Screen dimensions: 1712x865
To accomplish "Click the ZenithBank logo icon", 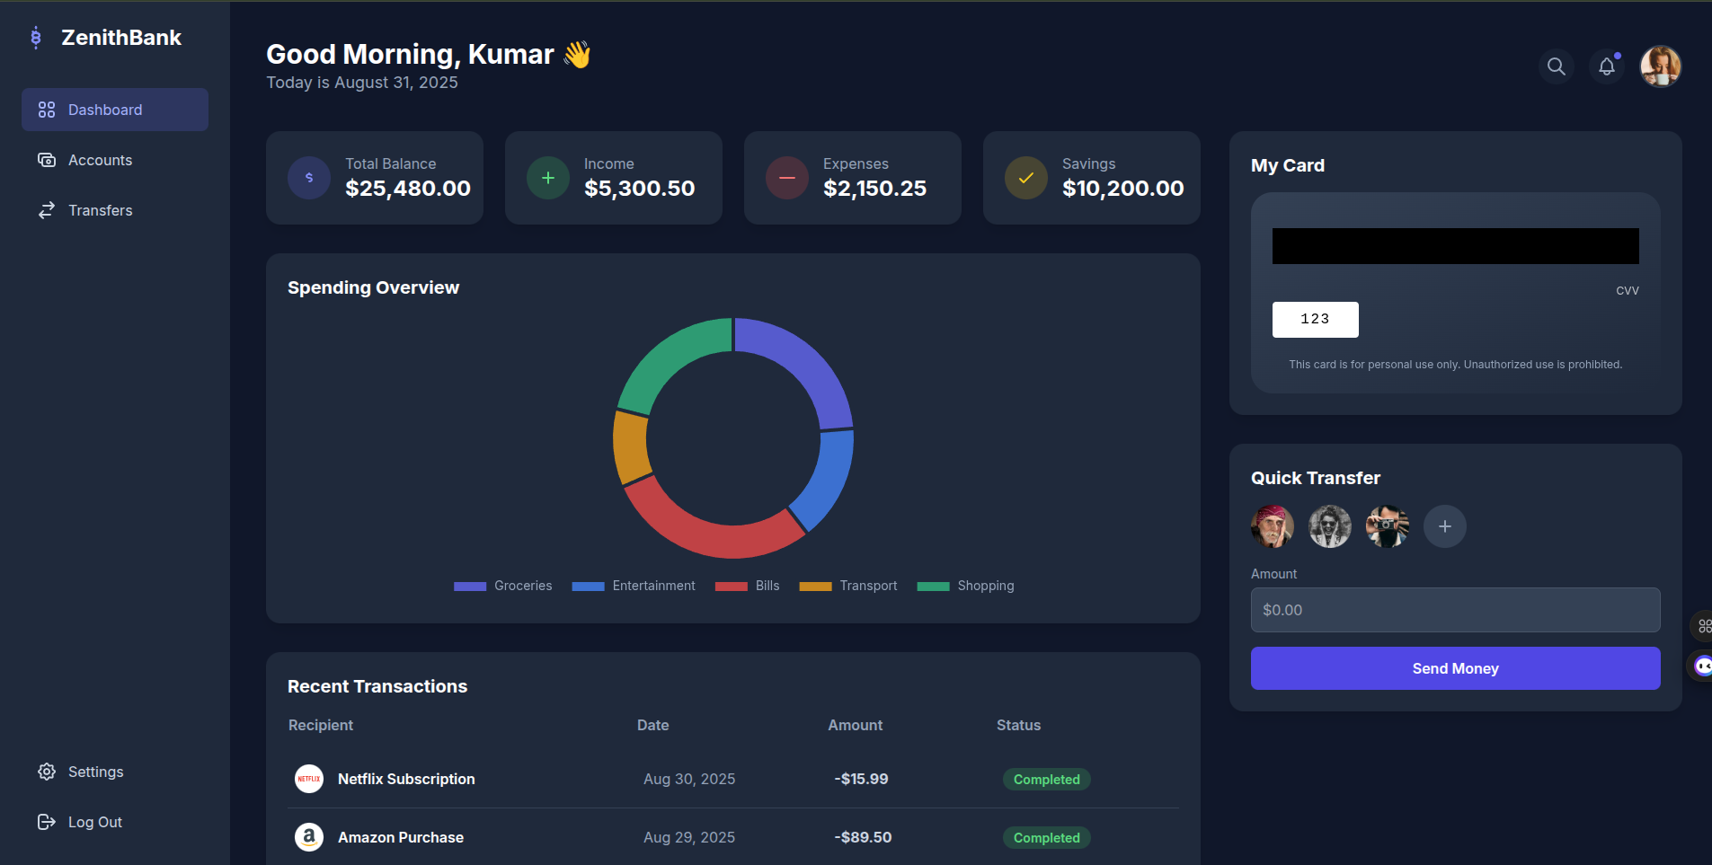I will pos(36,38).
